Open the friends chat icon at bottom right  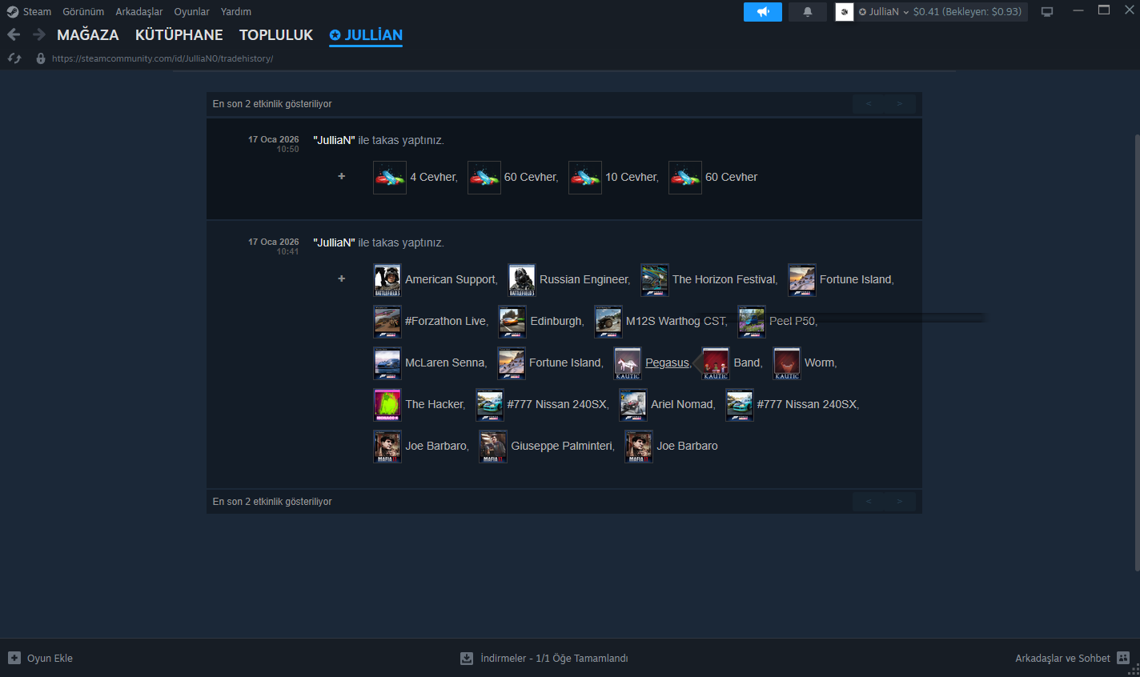(x=1123, y=658)
